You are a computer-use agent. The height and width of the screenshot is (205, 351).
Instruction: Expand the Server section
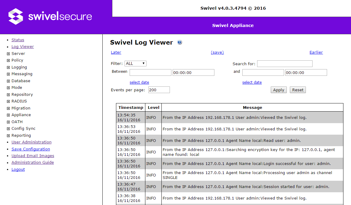point(18,53)
